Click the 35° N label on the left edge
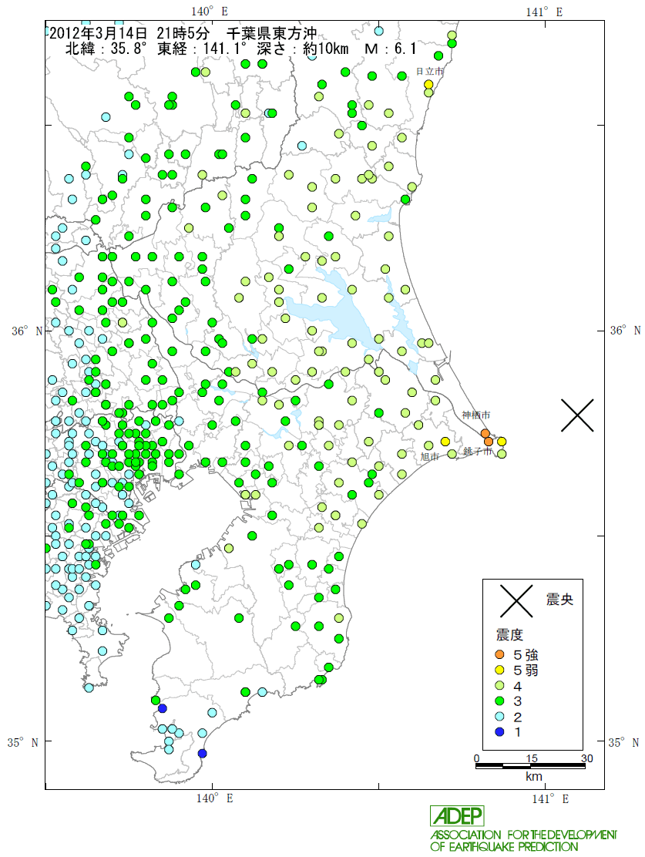 [23, 743]
